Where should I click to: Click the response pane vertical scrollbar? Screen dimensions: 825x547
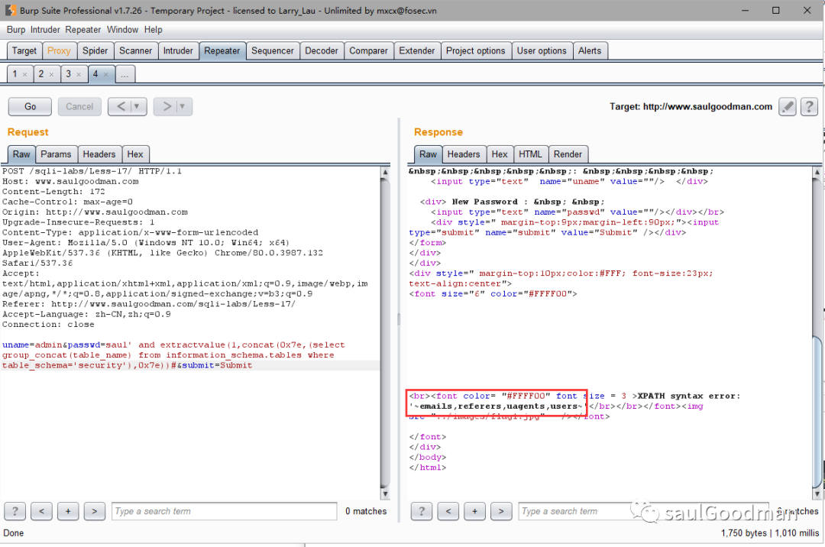point(817,333)
